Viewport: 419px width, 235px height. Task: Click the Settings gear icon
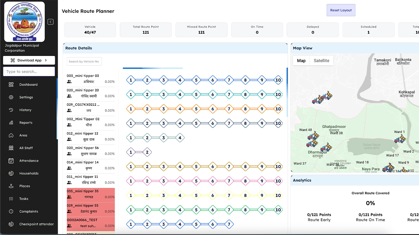point(11,97)
